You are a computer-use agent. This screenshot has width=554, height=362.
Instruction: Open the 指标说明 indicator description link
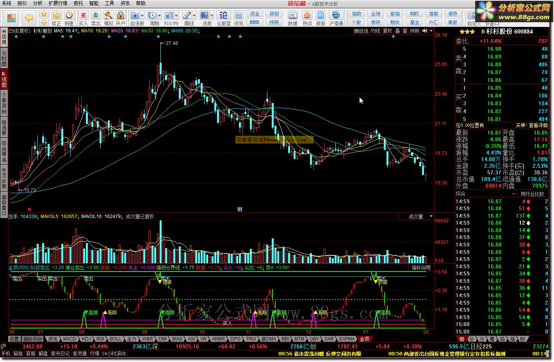(421, 268)
